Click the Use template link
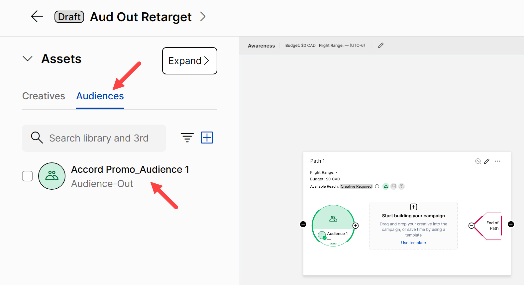Viewport: 524px width, 285px height. click(x=413, y=243)
